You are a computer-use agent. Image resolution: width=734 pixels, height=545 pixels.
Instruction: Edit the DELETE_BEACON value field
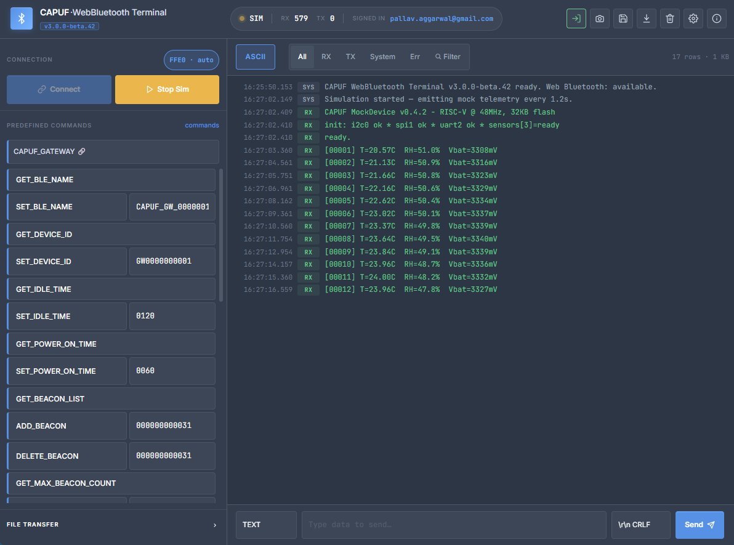(x=172, y=456)
